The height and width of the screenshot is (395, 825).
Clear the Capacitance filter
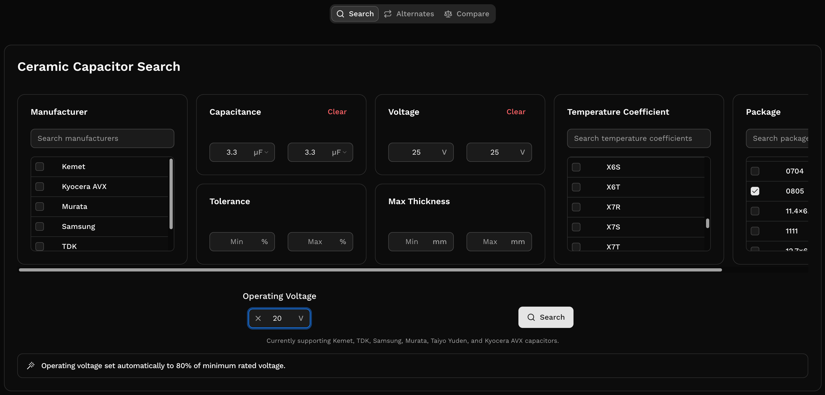pos(337,112)
